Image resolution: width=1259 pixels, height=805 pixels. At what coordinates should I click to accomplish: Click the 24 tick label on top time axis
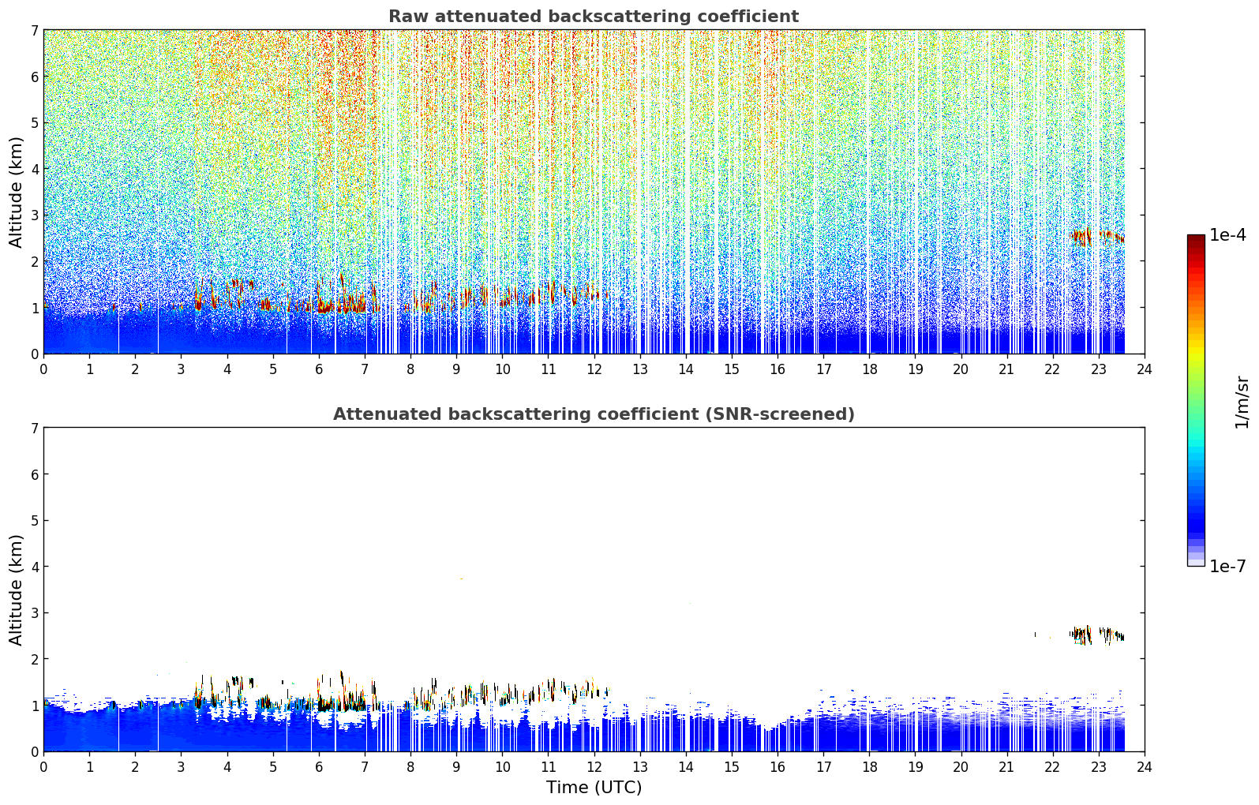pos(1145,369)
